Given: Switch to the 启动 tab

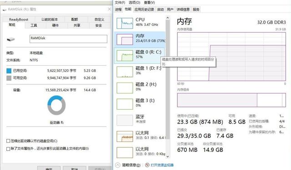Looking at the screenshot, I should (x=161, y=10).
